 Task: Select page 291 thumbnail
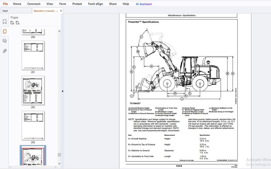(33, 55)
